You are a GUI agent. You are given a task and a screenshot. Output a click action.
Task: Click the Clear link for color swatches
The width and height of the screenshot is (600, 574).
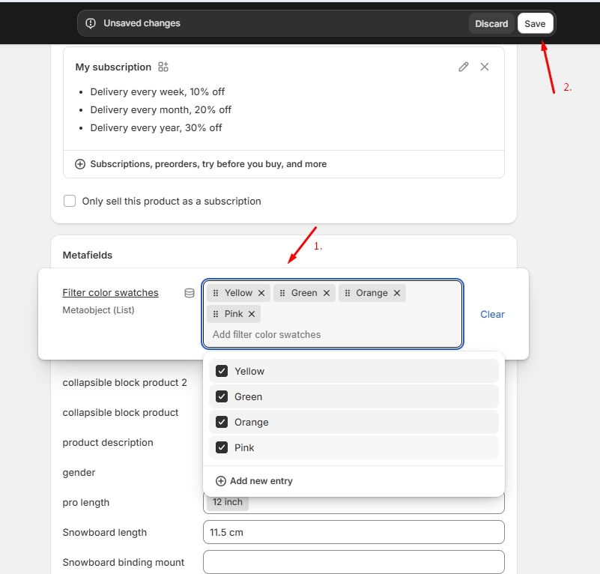click(x=492, y=314)
